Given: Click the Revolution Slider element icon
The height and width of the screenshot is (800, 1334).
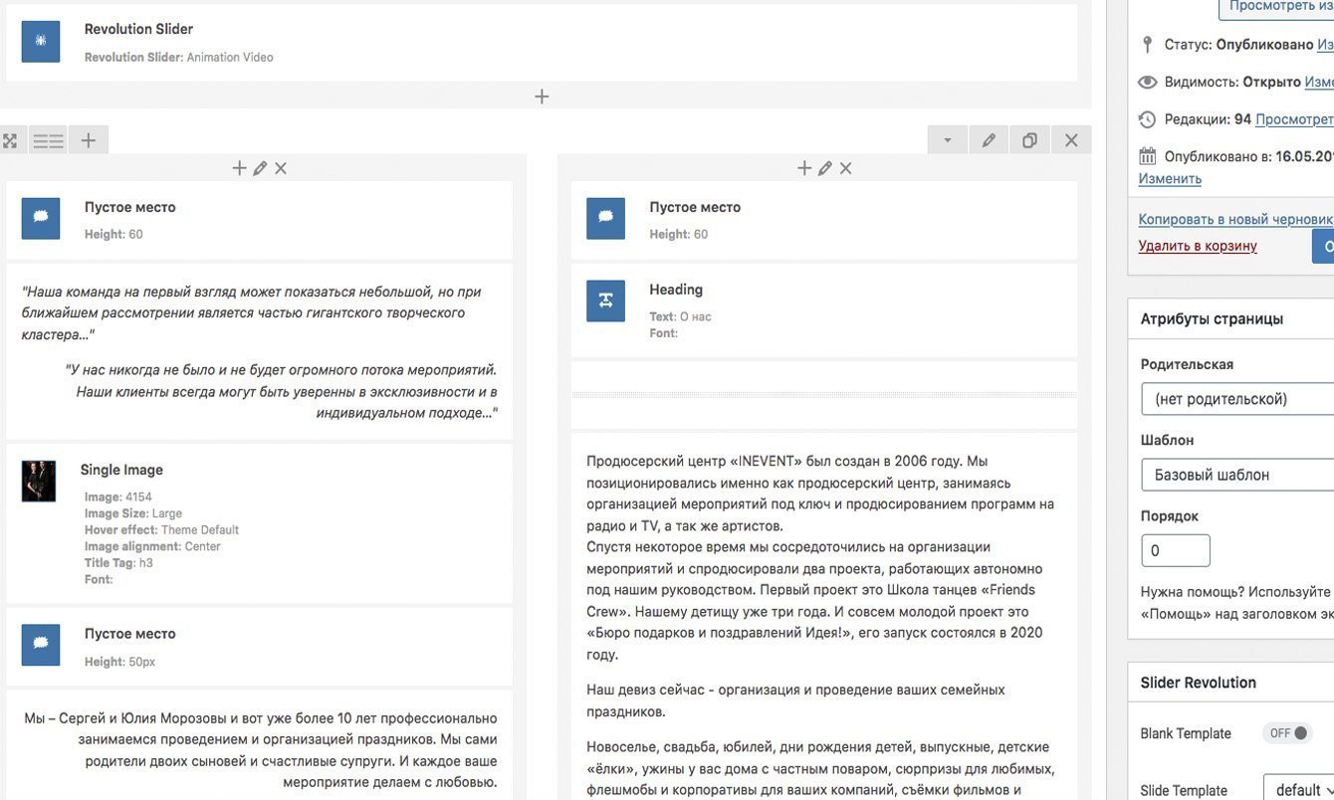Looking at the screenshot, I should 41,42.
